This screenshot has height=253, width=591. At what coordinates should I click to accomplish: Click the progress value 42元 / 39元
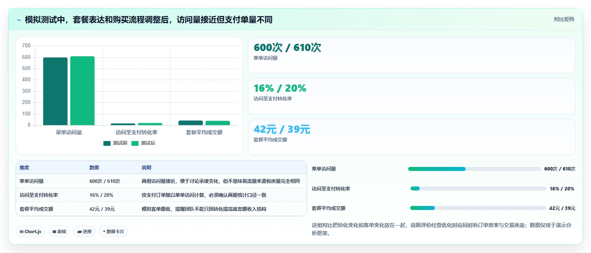coord(562,208)
